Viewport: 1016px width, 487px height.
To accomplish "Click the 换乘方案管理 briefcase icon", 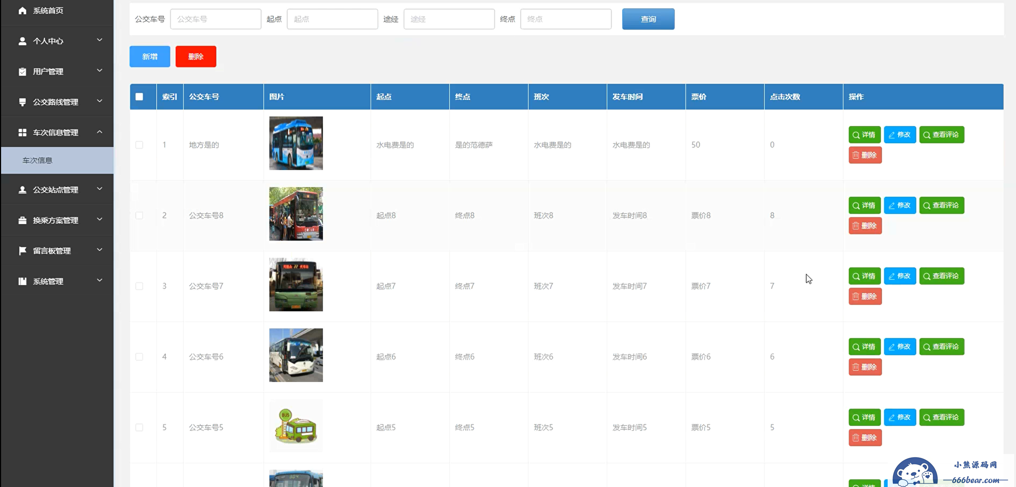I will pyautogui.click(x=23, y=220).
